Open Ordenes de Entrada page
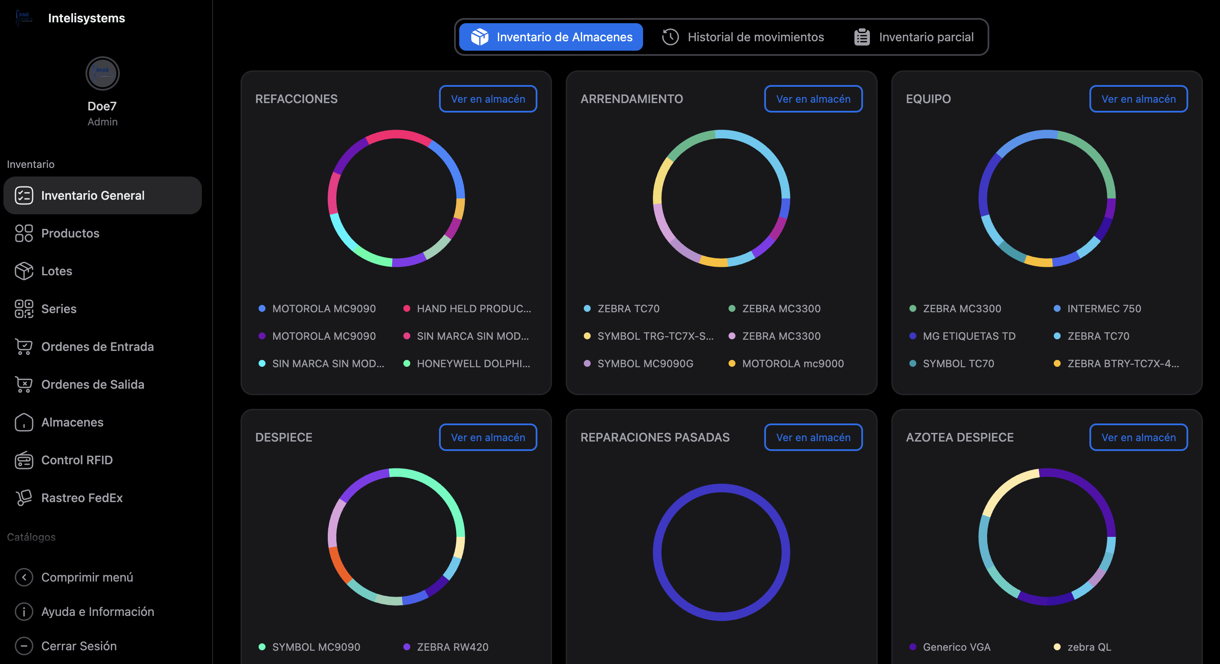 (103, 347)
